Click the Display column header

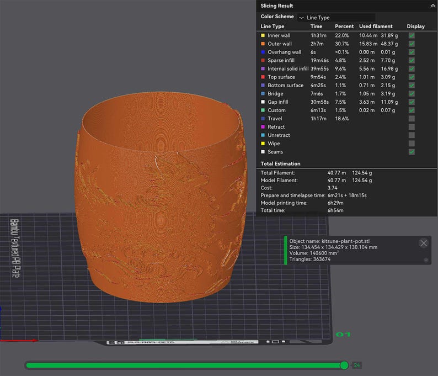pyautogui.click(x=415, y=27)
